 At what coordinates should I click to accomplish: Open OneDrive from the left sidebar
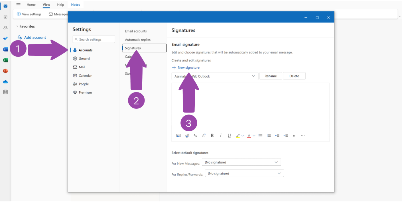point(5,81)
